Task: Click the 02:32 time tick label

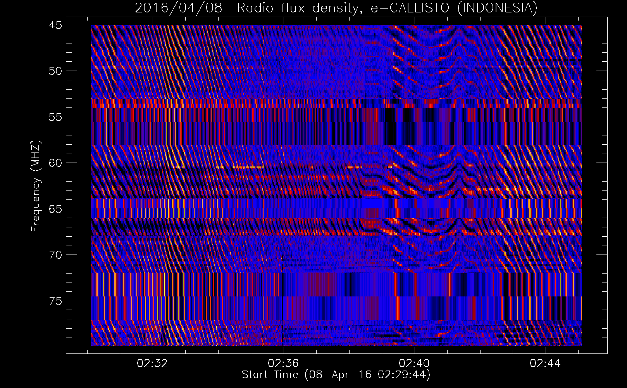Action: (x=152, y=364)
